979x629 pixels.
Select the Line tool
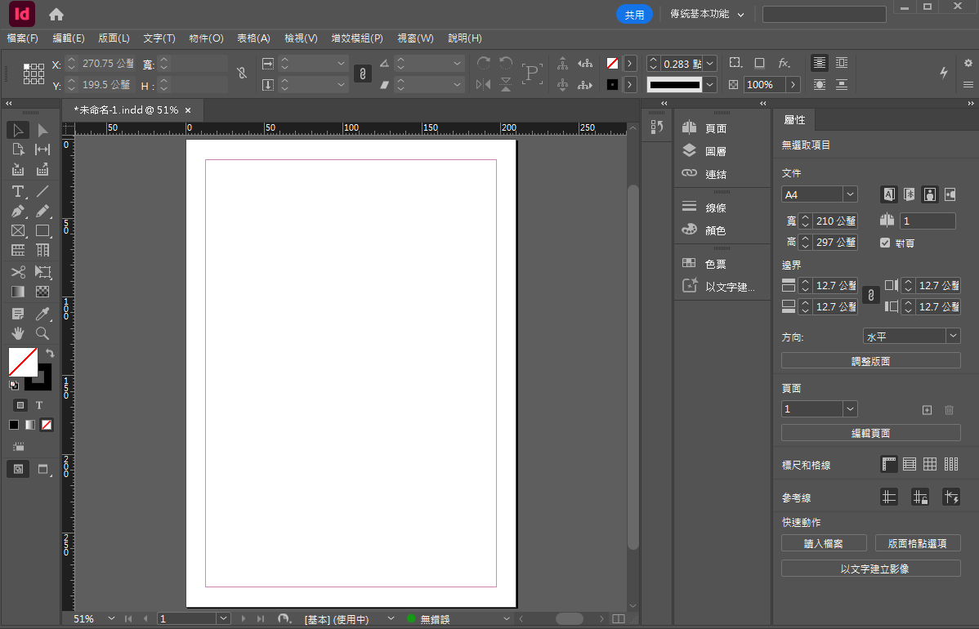[x=42, y=192]
